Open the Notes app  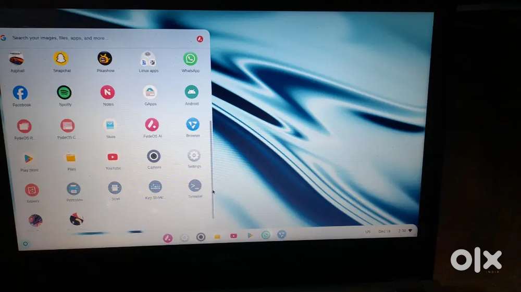[108, 92]
